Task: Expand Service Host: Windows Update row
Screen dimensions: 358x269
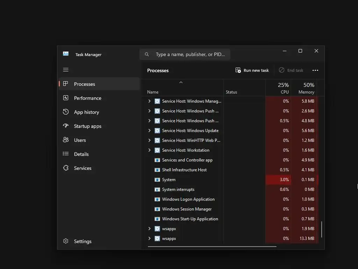Action: click(x=149, y=131)
